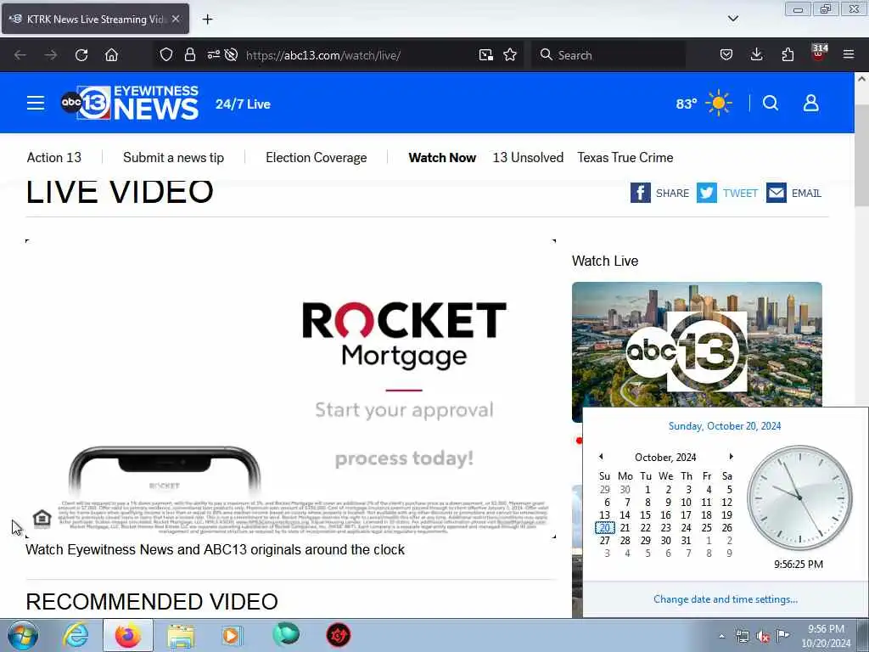Click the Action Center flag tray icon
This screenshot has height=652, width=869.
point(782,636)
